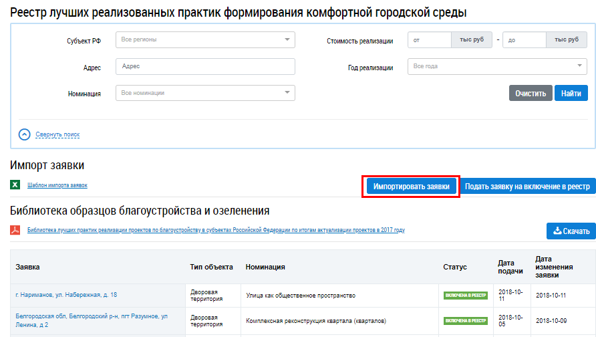Screen dimensions: 596x337
Task: Click Импортировать заявки button
Action: click(412, 187)
